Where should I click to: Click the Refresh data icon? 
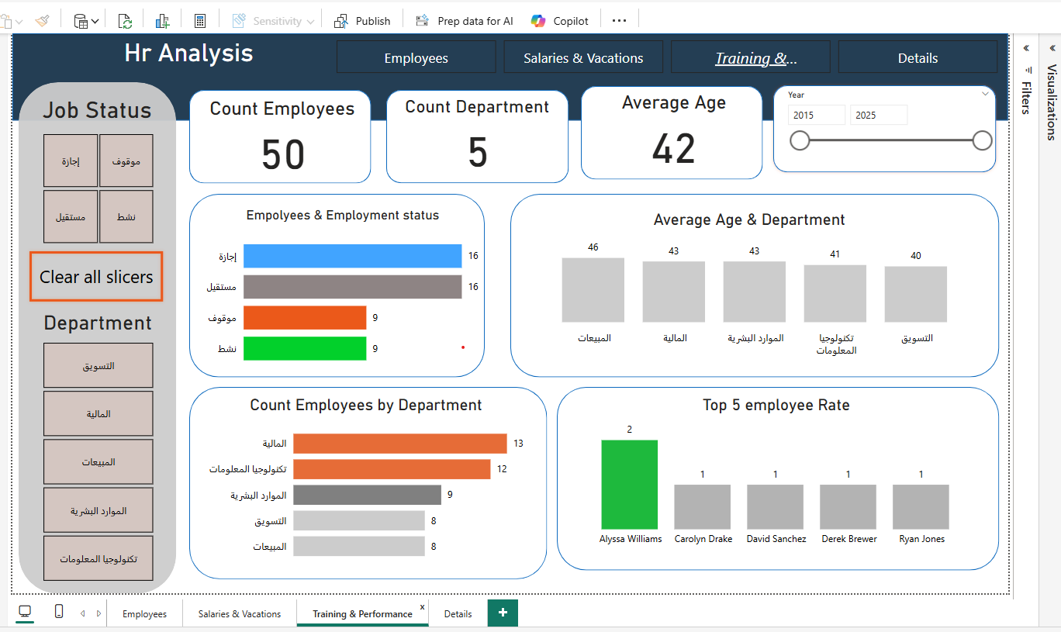[x=125, y=21]
